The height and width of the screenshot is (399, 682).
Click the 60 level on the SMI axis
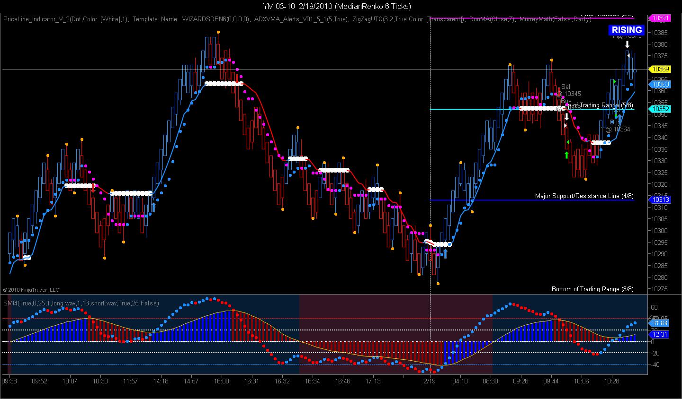(x=655, y=307)
